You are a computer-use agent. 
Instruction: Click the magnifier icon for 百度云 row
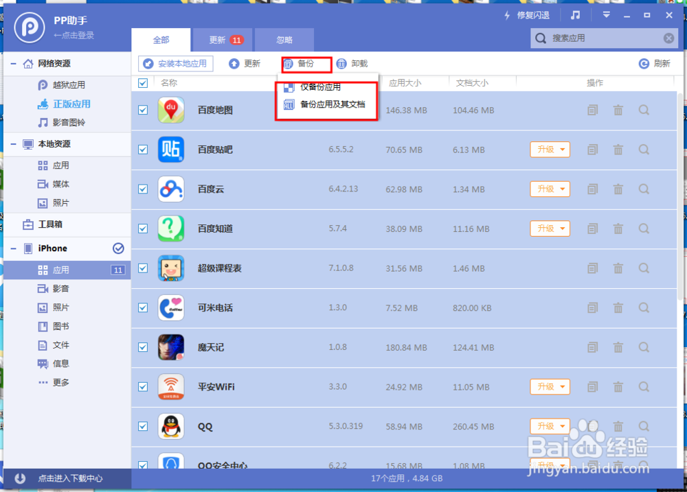coord(644,189)
